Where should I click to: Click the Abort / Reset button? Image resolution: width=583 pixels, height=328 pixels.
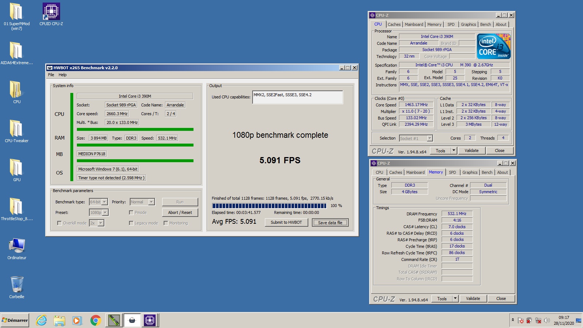180,212
